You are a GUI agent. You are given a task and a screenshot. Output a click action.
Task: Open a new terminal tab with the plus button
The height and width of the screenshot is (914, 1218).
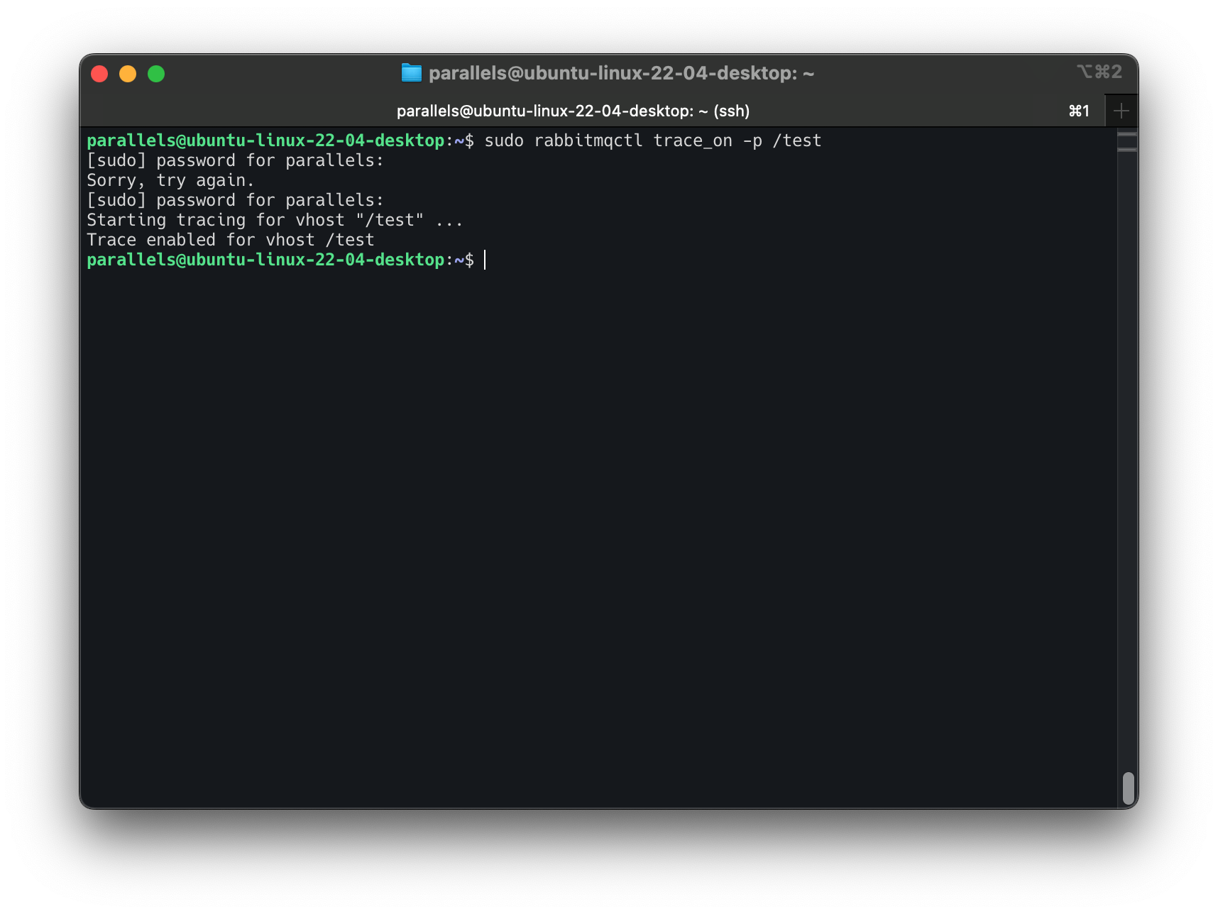point(1121,110)
